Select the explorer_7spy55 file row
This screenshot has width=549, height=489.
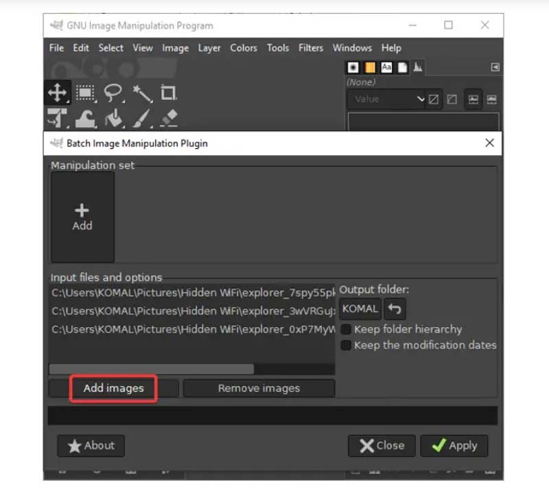point(192,293)
